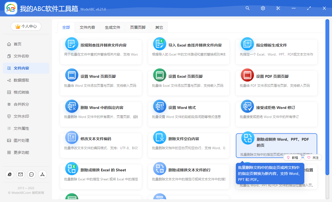Open settings via the gear icon
Screen dimensions: 332x202
263,8
